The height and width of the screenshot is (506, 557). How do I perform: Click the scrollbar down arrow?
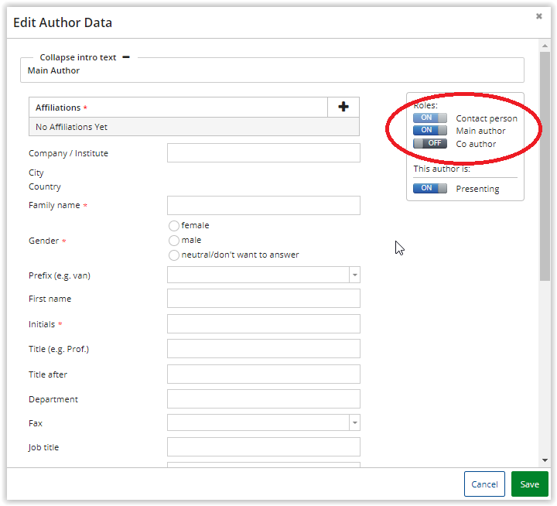click(x=545, y=460)
